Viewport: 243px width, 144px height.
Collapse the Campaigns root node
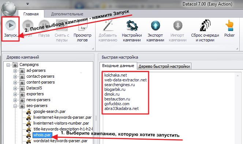pyautogui.click(x=8, y=65)
